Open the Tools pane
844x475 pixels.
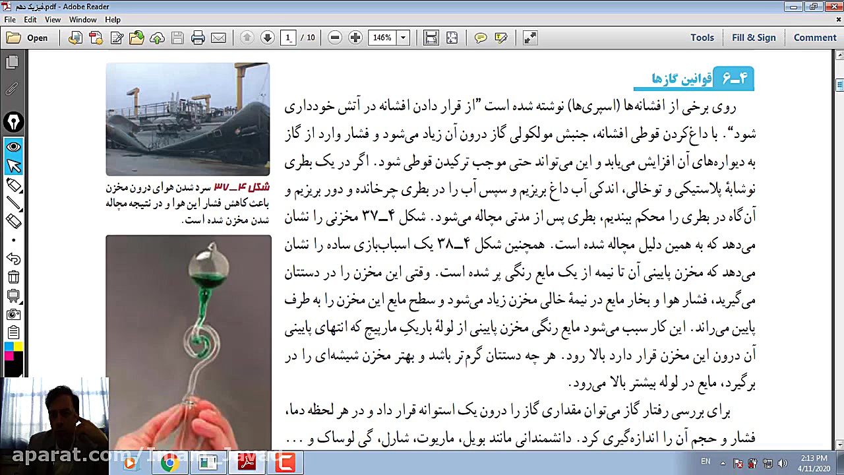[x=702, y=38]
